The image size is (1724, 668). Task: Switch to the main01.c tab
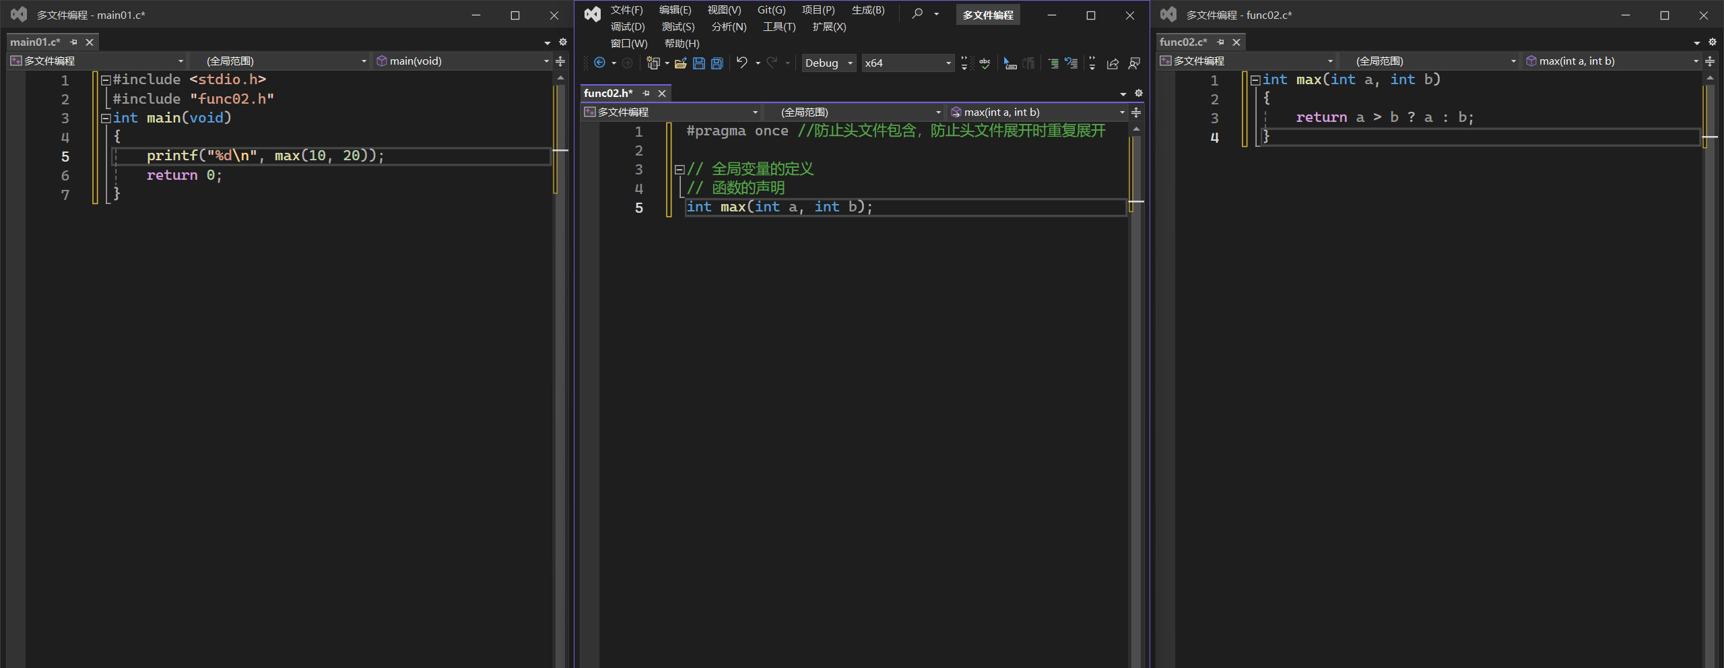click(34, 42)
